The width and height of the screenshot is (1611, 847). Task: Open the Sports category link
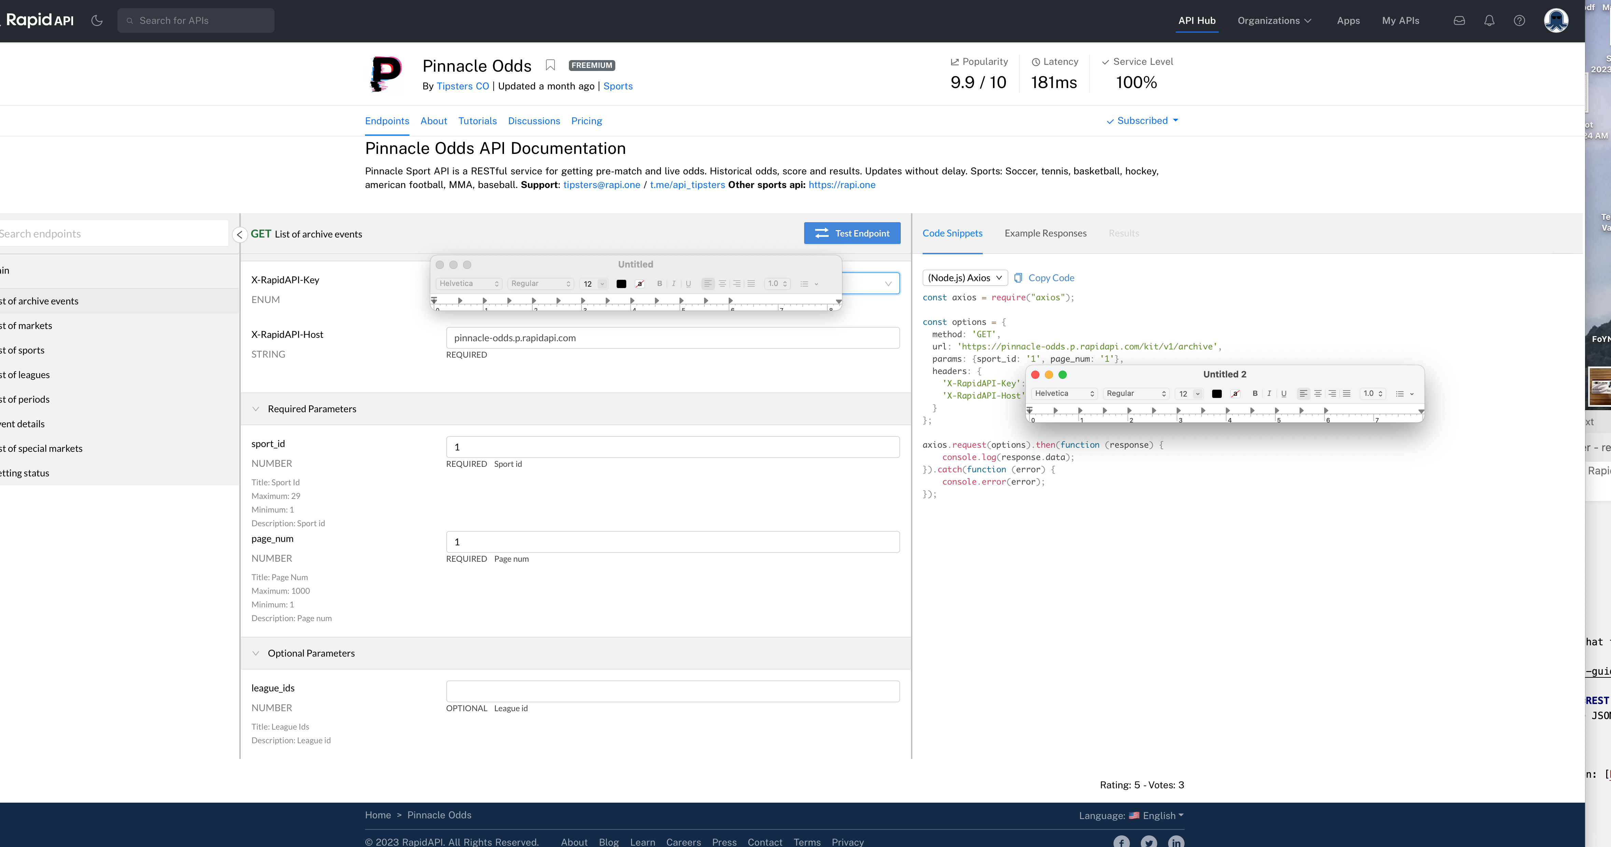(618, 86)
